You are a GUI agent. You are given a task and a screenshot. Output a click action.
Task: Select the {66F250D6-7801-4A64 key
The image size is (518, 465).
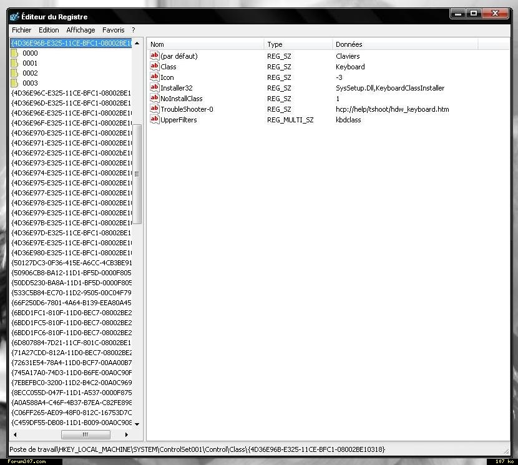tap(71, 303)
